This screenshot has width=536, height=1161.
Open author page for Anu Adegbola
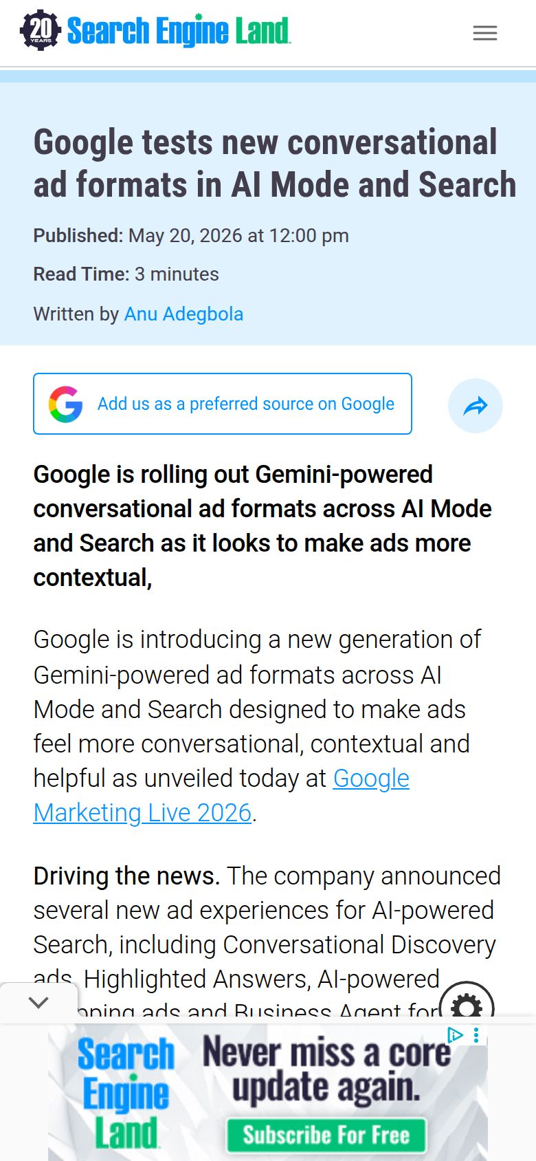[183, 314]
